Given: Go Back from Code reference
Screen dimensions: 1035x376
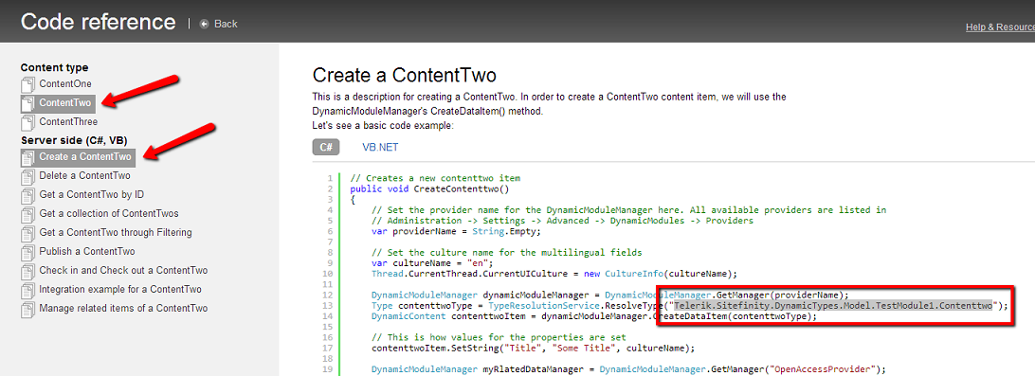Looking at the screenshot, I should [x=226, y=24].
